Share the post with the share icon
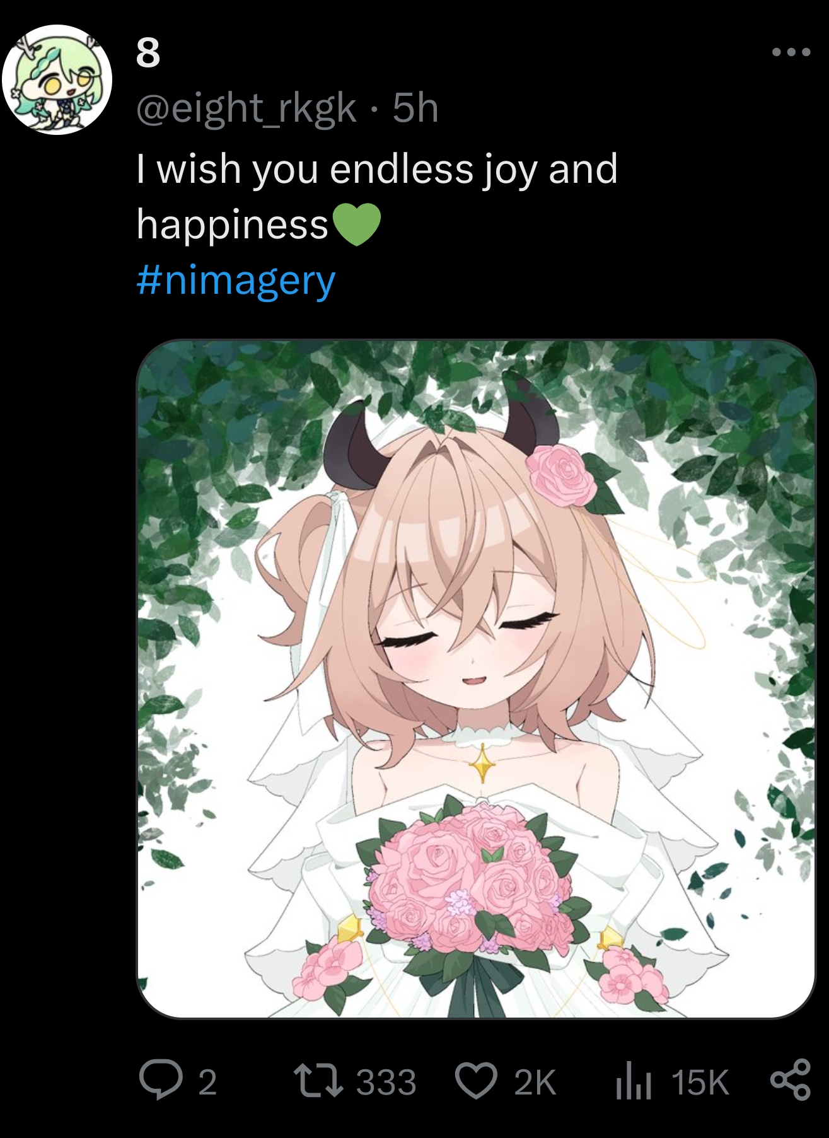This screenshot has height=1138, width=829. [791, 1081]
